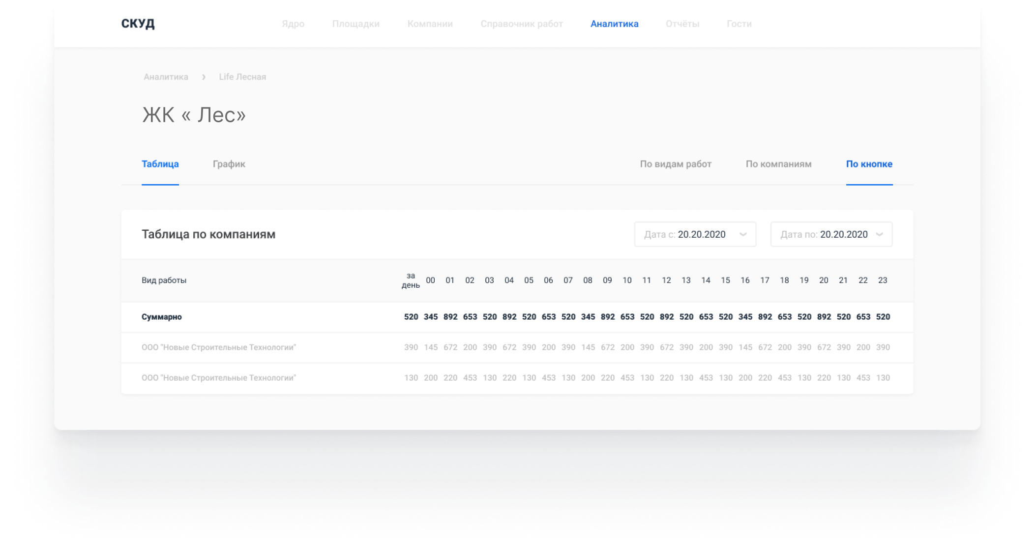Click the Life Лесная breadcrumb link
1035x552 pixels.
[x=242, y=77]
